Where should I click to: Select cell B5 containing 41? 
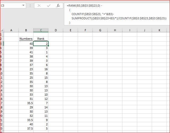pyautogui.click(x=26, y=52)
